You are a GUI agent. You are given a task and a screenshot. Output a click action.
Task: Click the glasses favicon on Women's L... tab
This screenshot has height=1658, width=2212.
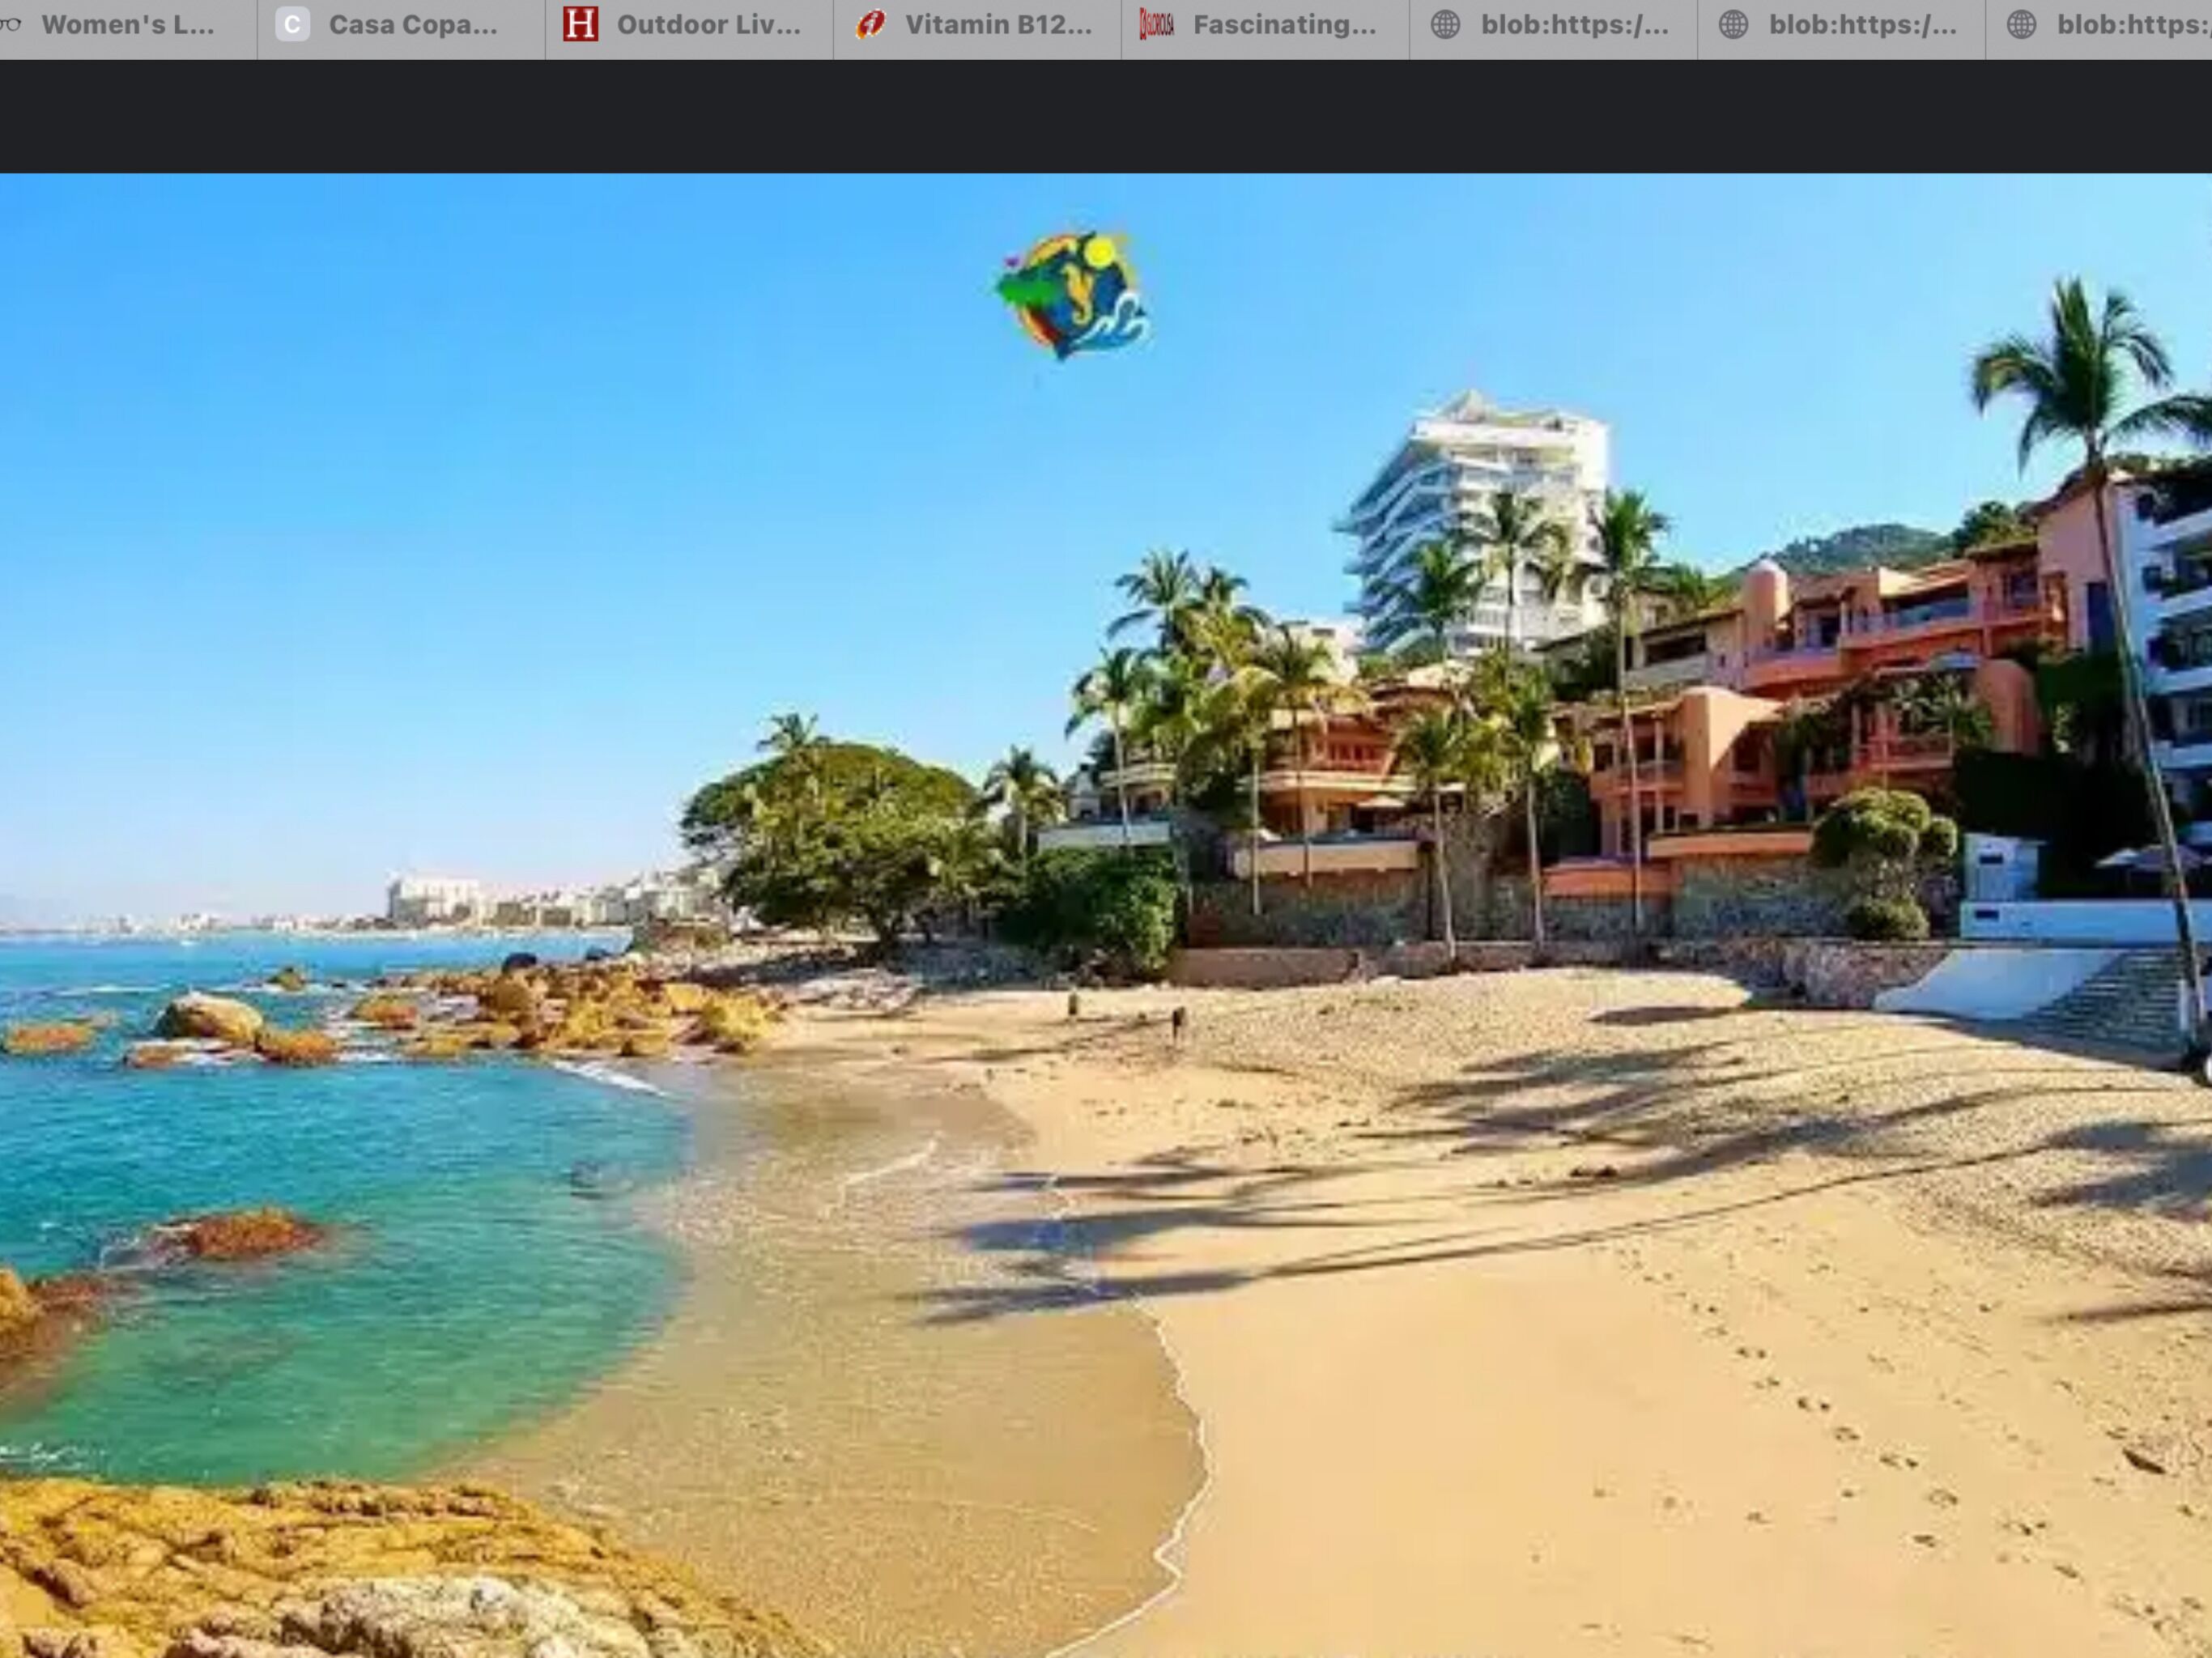click(10, 24)
